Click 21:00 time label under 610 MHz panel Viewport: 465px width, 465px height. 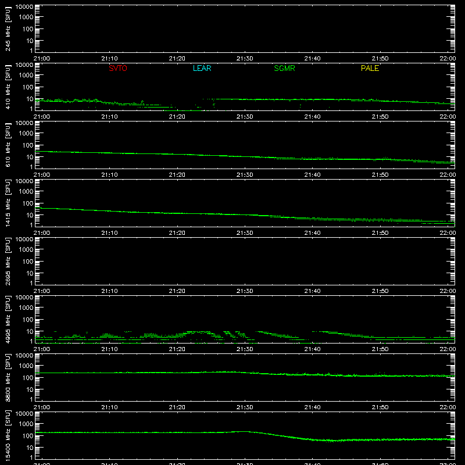[x=42, y=175]
